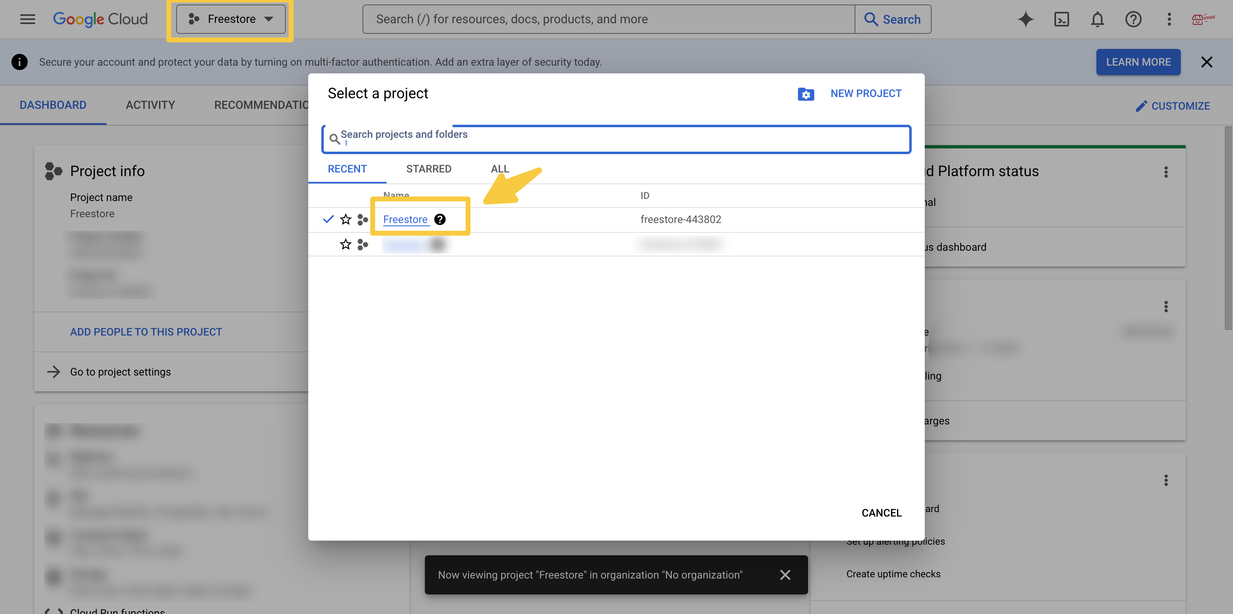Screen dimensions: 1233x614
Task: Open the Freestore project picker dropdown
Action: click(x=231, y=19)
